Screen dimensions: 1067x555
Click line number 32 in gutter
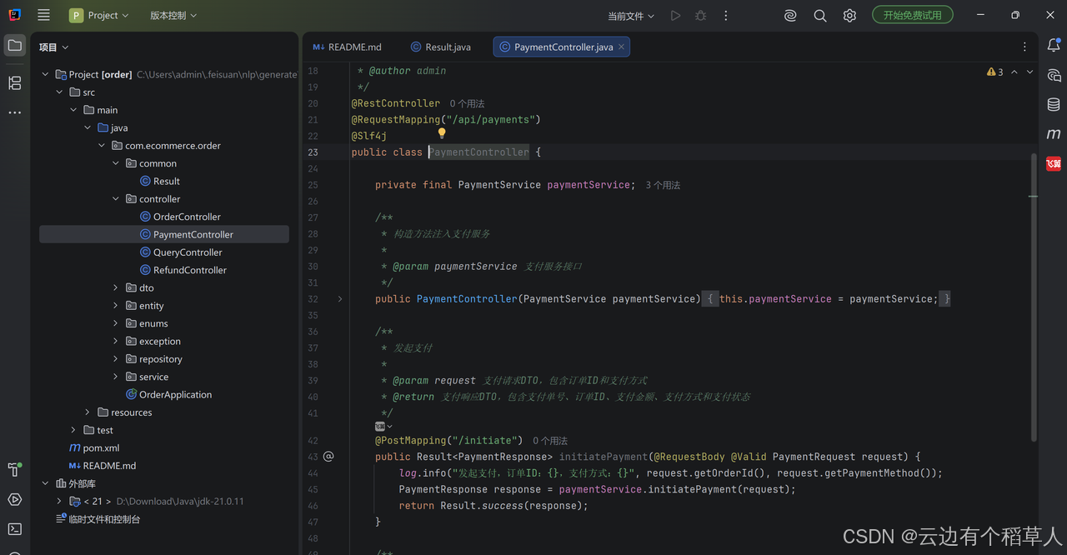[x=313, y=299]
